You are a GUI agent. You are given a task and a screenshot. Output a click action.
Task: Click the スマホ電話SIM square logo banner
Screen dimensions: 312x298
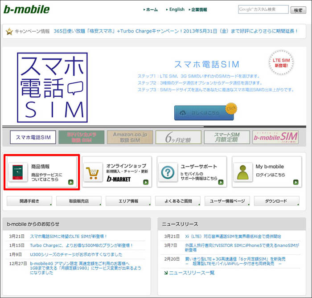point(52,87)
